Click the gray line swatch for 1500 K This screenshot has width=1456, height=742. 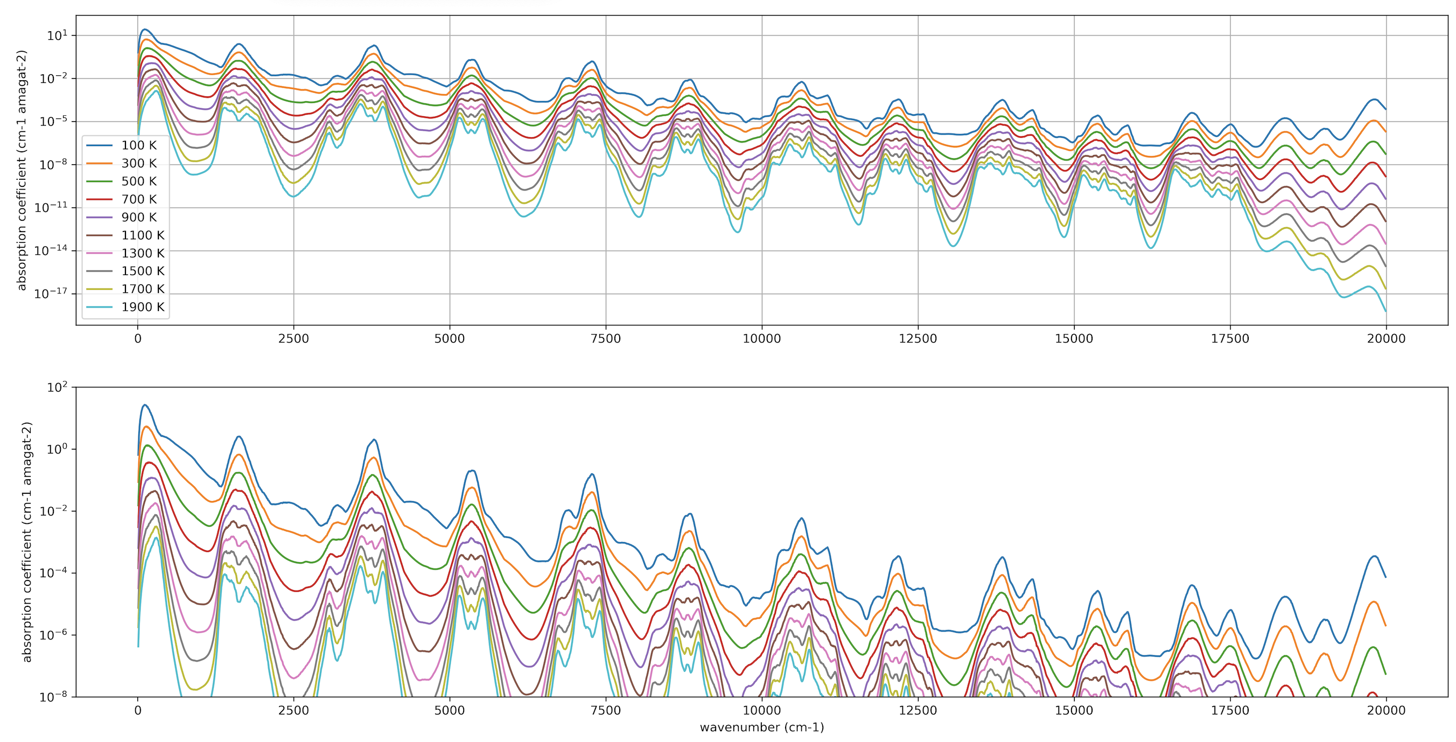coord(99,271)
